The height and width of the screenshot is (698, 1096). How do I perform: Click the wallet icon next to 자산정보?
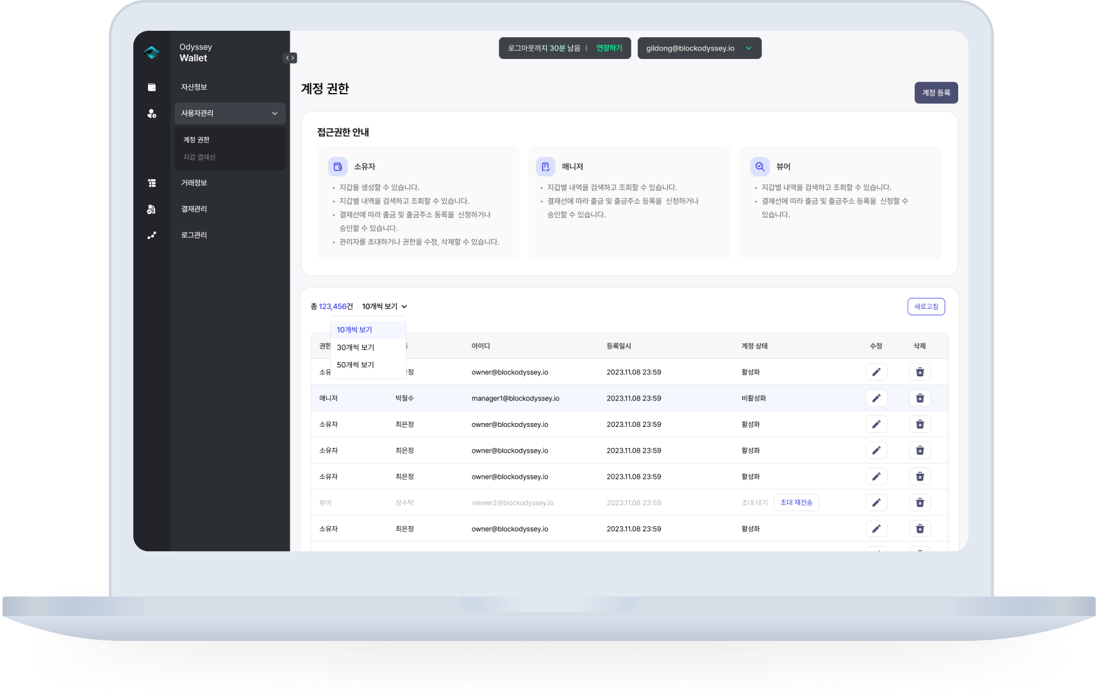pos(152,87)
